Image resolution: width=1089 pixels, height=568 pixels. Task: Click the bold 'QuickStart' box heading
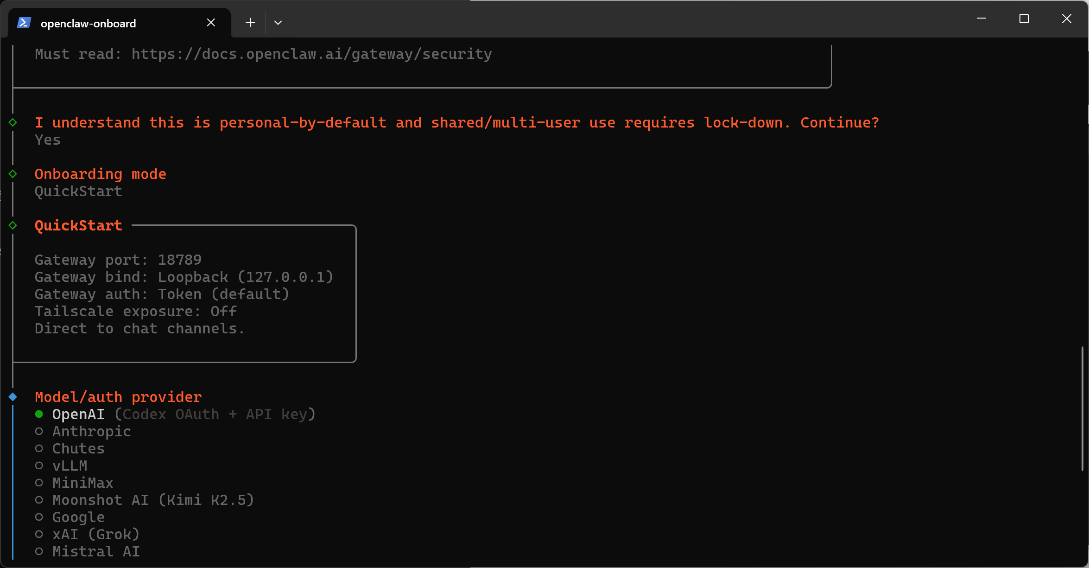(x=79, y=225)
